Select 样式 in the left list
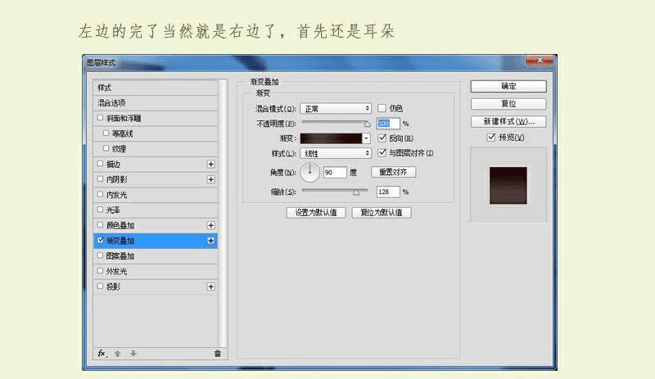This screenshot has height=379, width=655. 156,88
